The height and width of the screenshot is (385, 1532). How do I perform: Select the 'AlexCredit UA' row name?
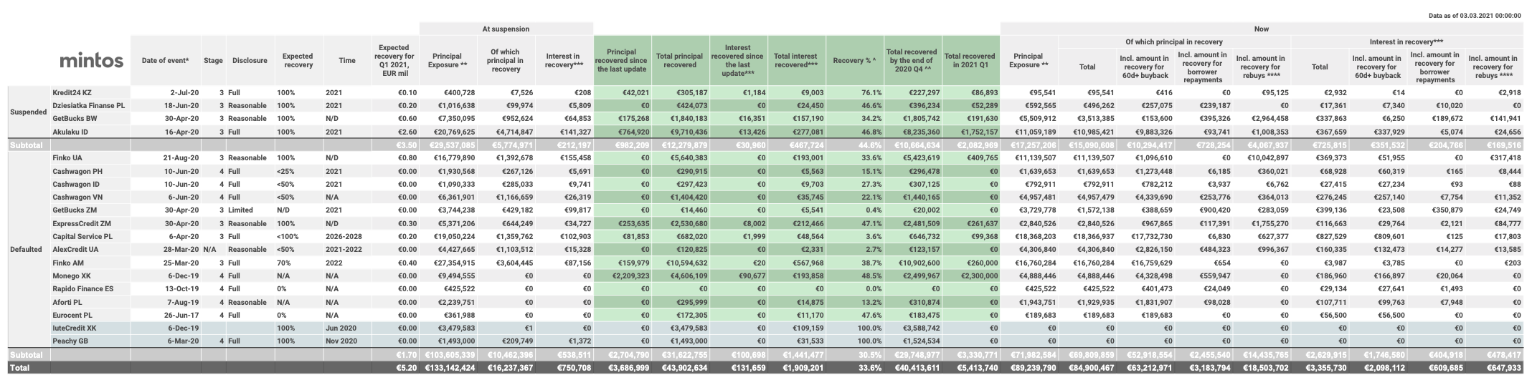(77, 249)
